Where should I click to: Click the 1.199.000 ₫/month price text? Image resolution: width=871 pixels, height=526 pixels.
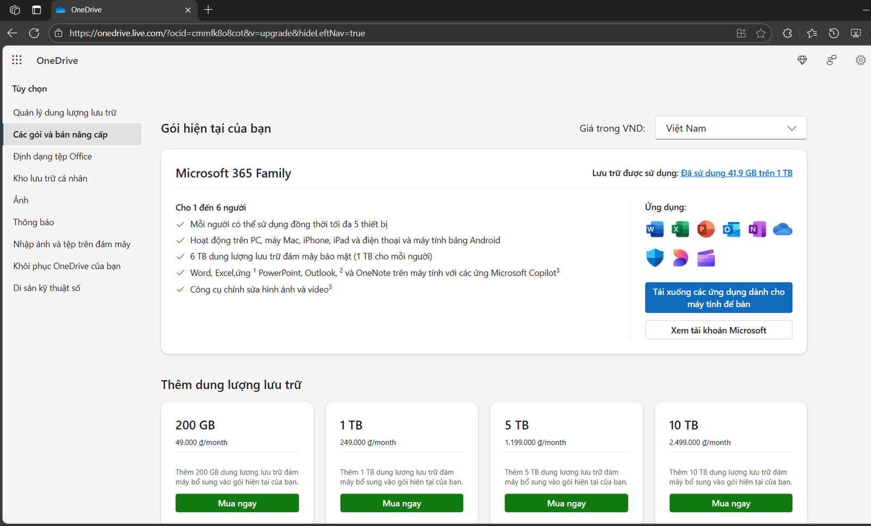535,442
